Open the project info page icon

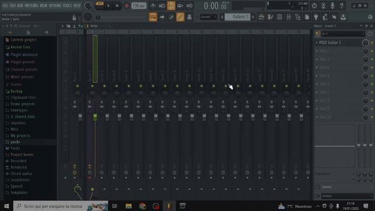click(307, 17)
